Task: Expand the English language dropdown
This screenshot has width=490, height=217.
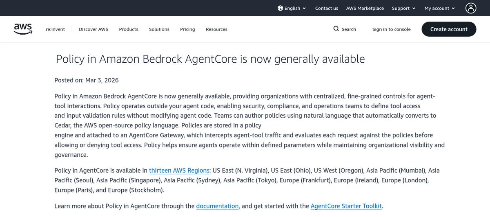Action: pos(292,8)
